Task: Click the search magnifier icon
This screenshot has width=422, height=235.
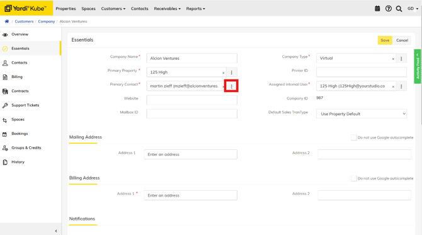Action: (x=399, y=9)
